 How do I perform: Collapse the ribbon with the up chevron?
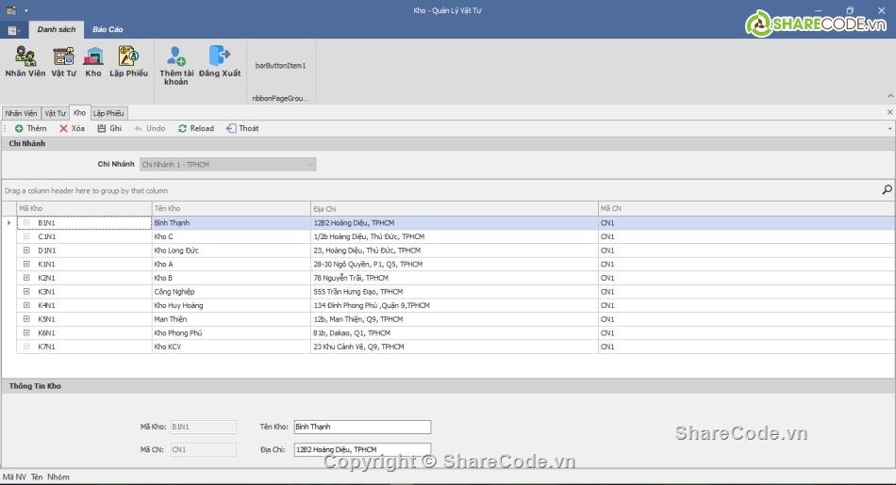[890, 96]
